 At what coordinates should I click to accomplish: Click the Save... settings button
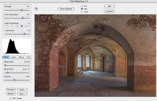pos(22,94)
